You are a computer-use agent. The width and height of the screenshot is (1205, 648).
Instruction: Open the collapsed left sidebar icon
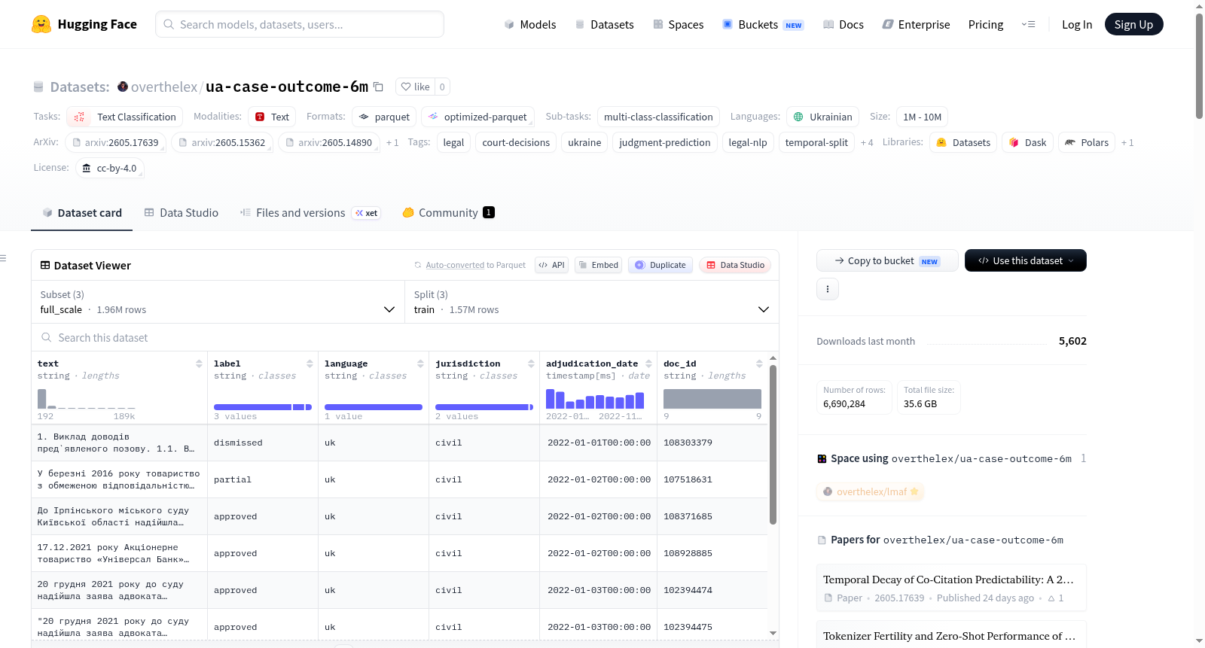point(3,258)
